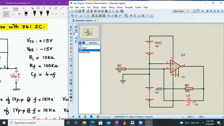Screen dimensions: 224x126
Task: Select CAP in the devices list
Action: tap(89, 50)
